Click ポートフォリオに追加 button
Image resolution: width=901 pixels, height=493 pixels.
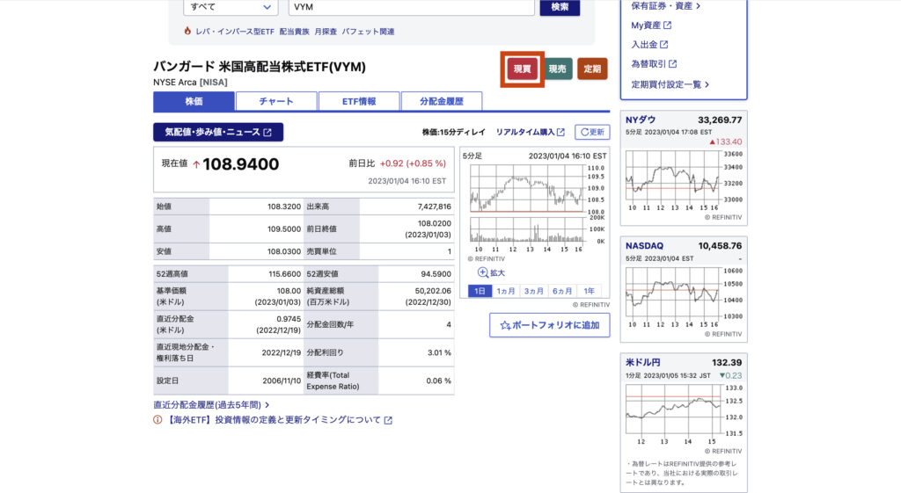coord(549,325)
